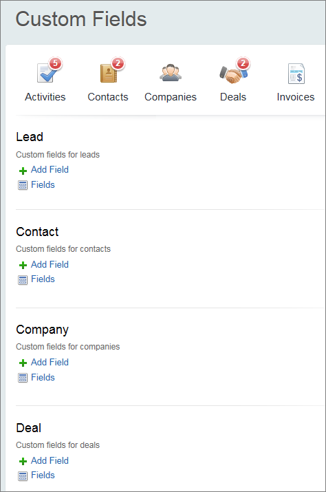Select the Invoices menu label
326x492 pixels.
point(296,97)
